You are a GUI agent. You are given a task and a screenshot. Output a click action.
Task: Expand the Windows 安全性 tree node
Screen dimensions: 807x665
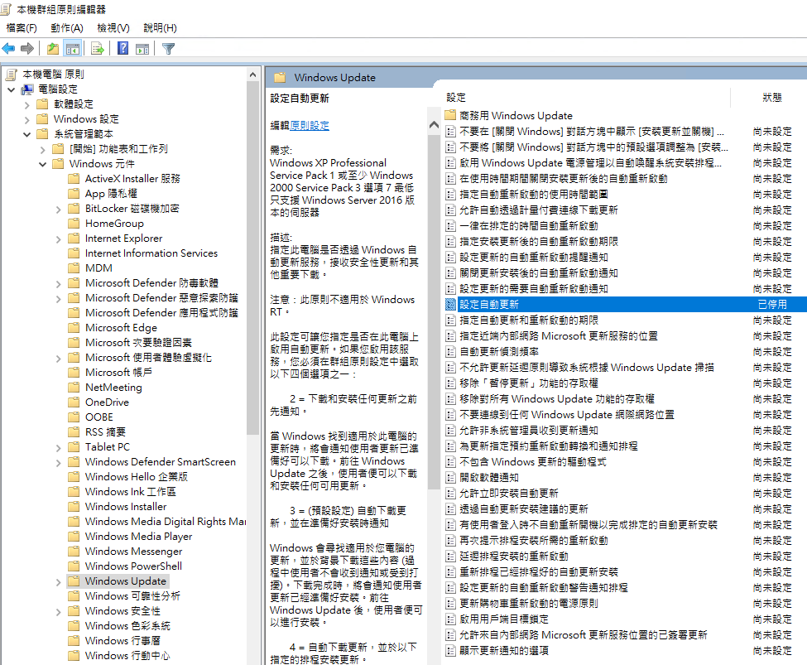[x=58, y=612]
